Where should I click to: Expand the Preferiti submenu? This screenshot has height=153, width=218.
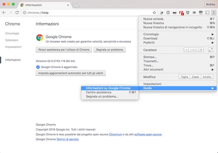(178, 43)
